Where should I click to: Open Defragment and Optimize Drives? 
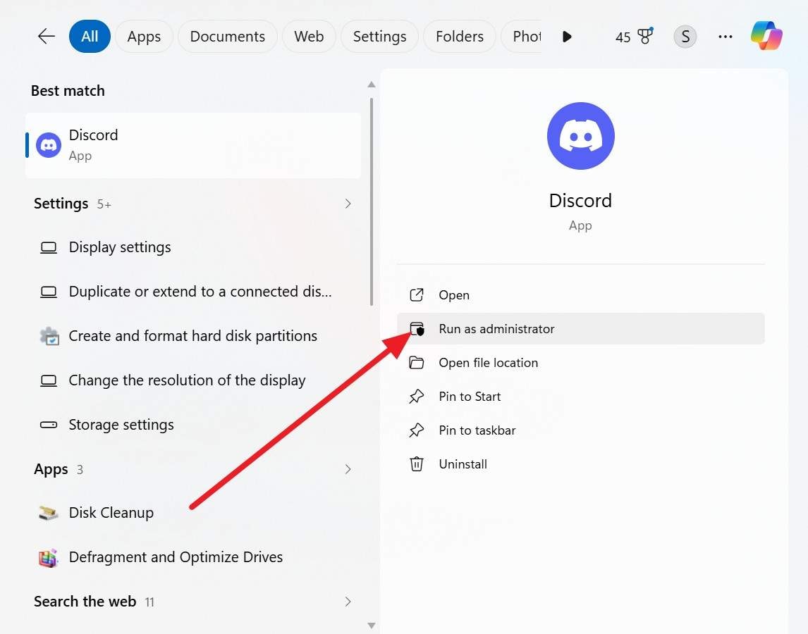coord(175,557)
